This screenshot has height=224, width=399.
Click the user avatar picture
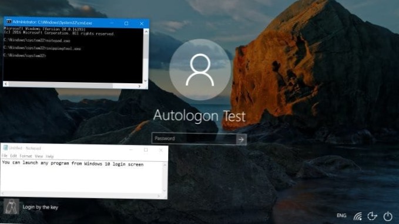pyautogui.click(x=200, y=70)
